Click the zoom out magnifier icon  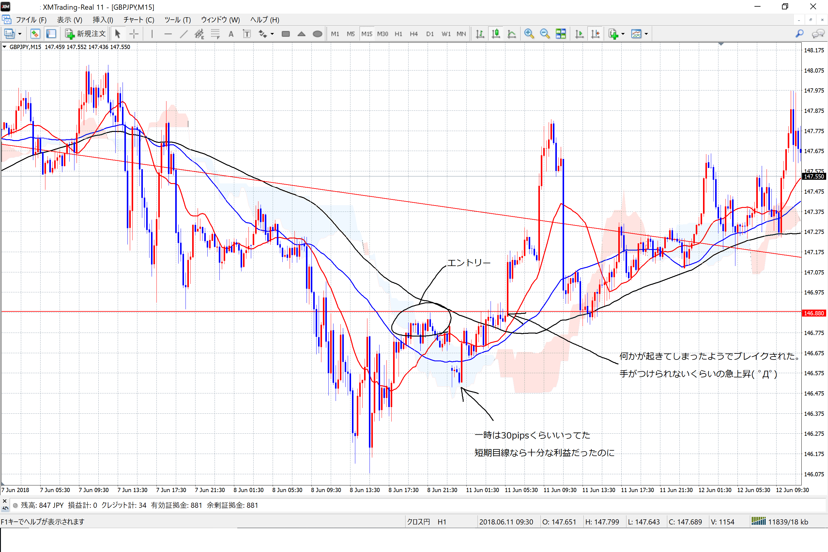click(x=545, y=34)
